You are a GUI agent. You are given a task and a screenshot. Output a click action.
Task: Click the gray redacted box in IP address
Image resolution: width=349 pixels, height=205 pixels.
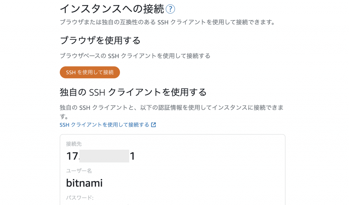coord(104,156)
